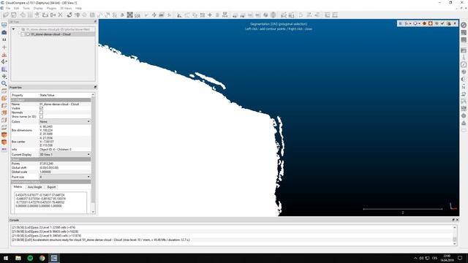Open the Display menu
This screenshot has height=263, width=468.
38,8
